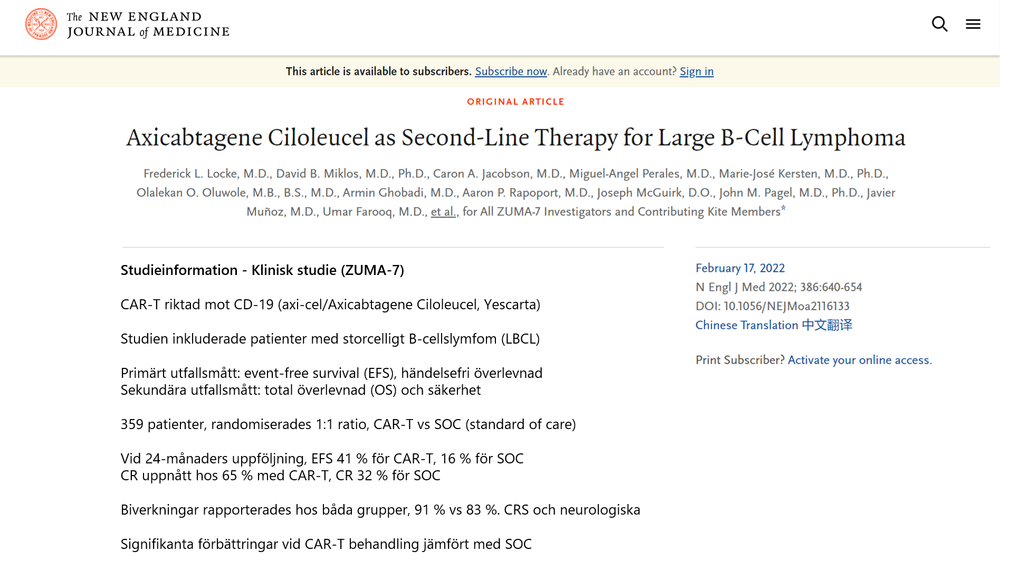1013x570 pixels.
Task: Follow the Subscribe now link
Action: [511, 71]
